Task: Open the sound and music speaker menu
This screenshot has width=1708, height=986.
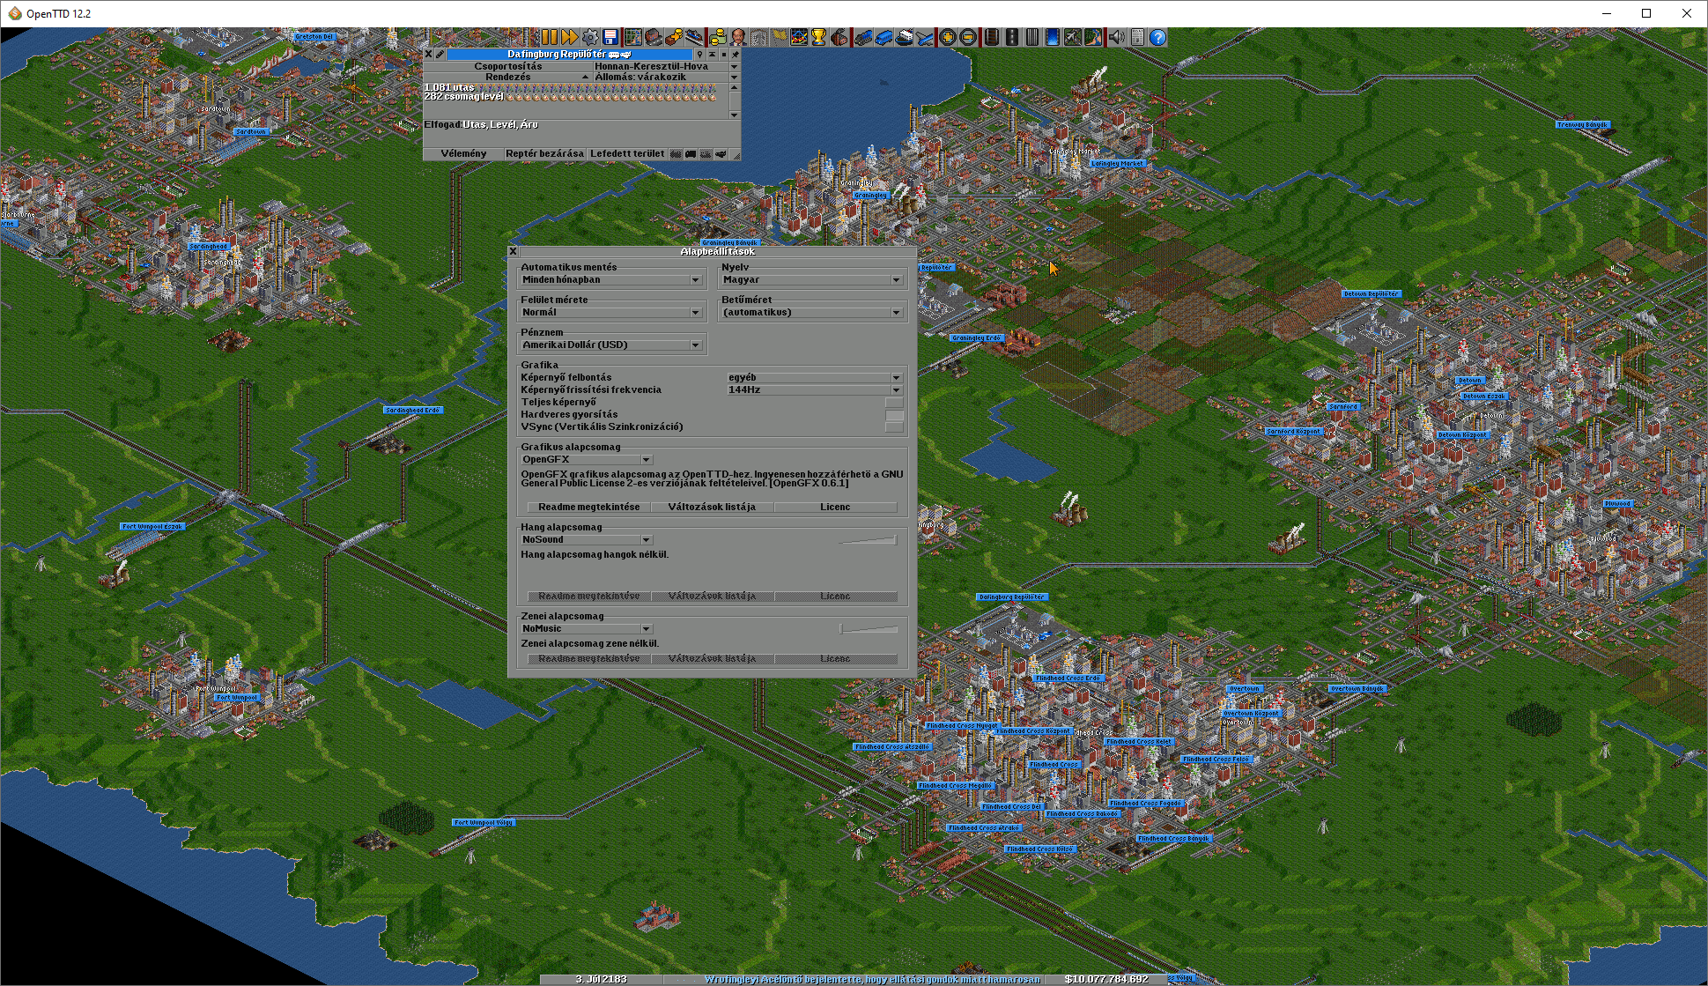Action: 1117,37
